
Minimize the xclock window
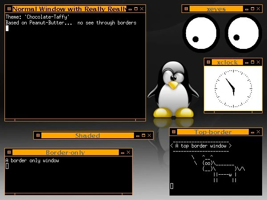pos(247,62)
